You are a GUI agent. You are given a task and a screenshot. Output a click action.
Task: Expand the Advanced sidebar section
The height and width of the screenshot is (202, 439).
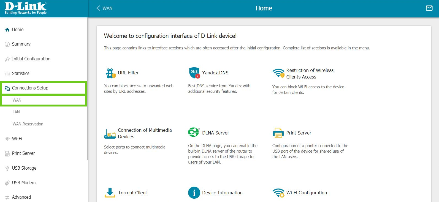[x=21, y=197]
